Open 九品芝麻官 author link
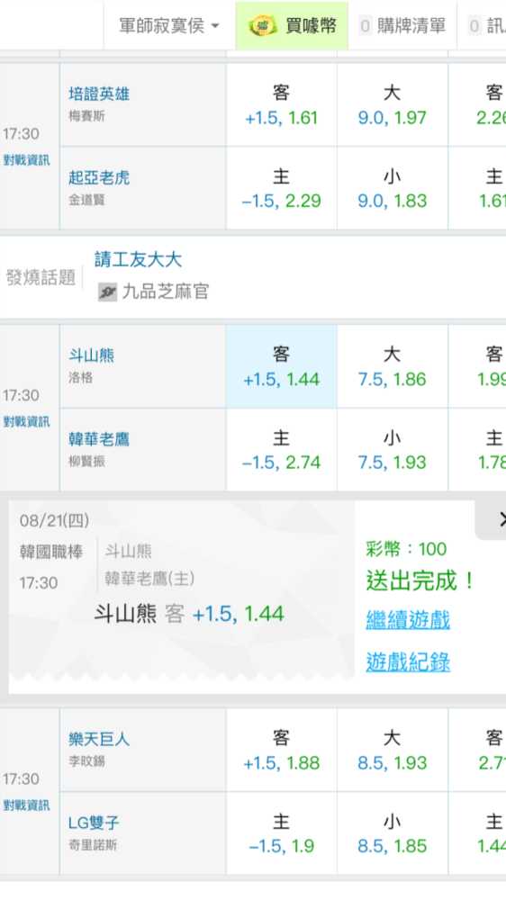The image size is (506, 900). pos(166,292)
